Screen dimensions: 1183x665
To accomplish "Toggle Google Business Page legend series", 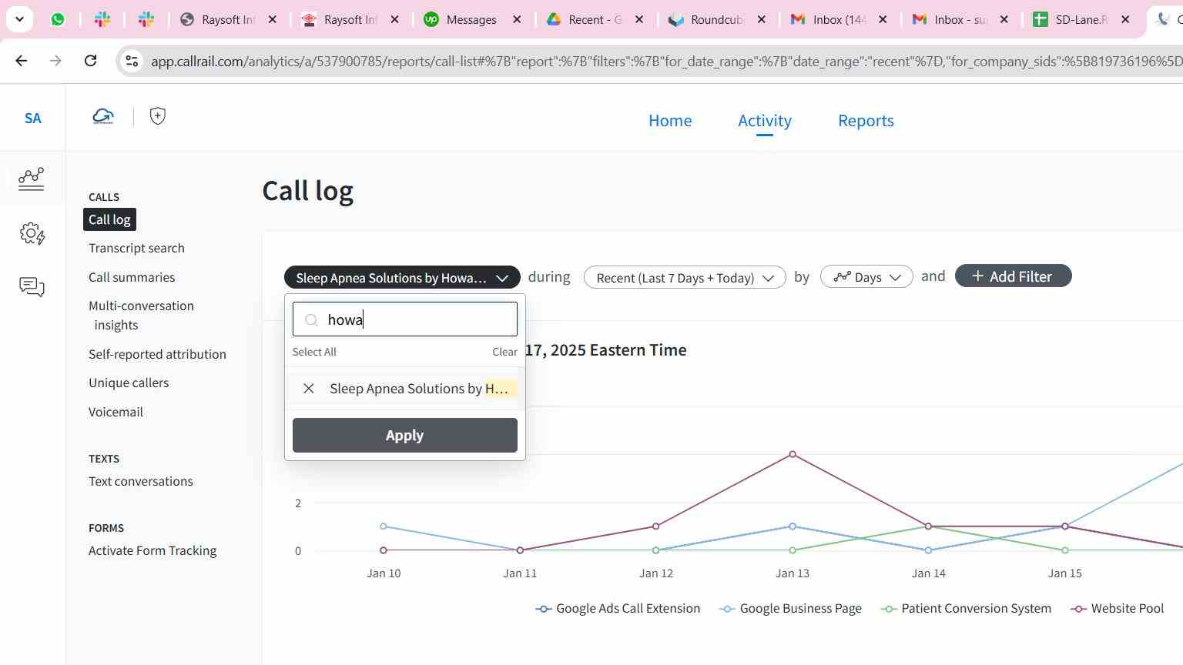I will pyautogui.click(x=790, y=608).
